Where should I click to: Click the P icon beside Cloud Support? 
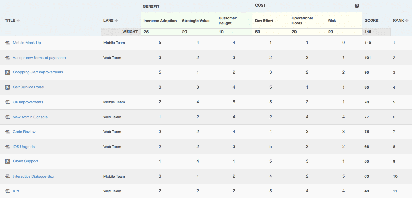pos(7,161)
